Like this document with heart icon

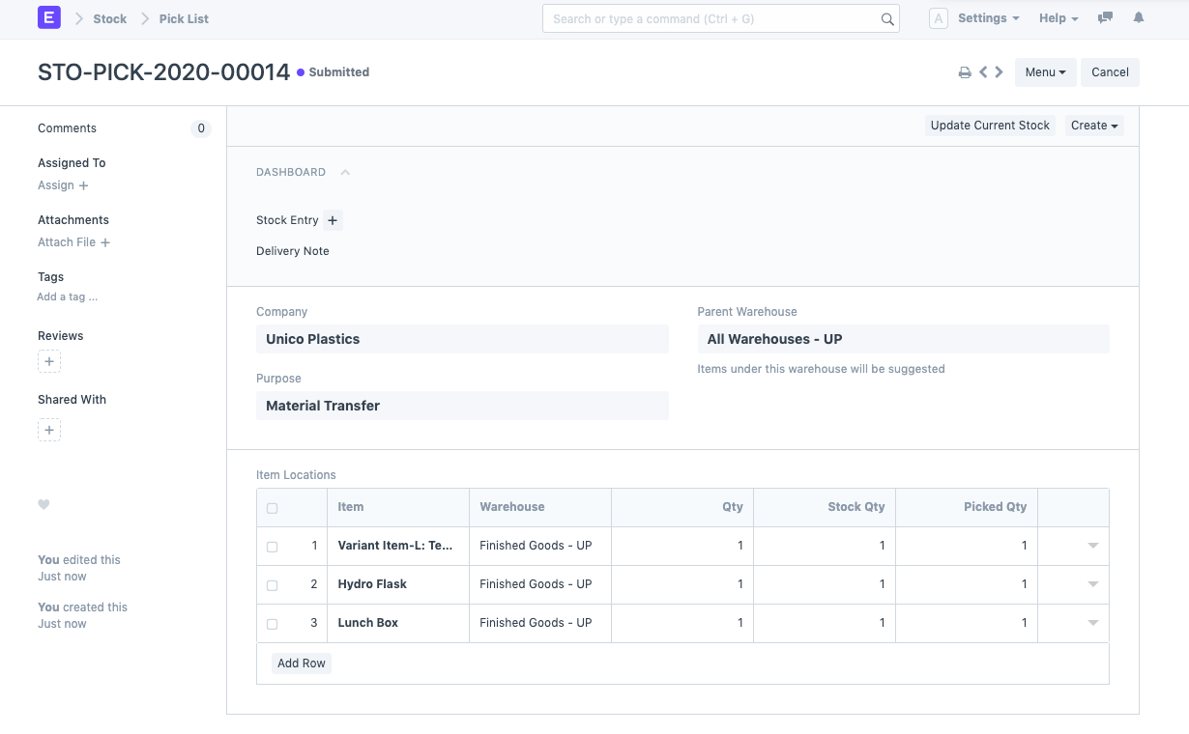pos(43,504)
